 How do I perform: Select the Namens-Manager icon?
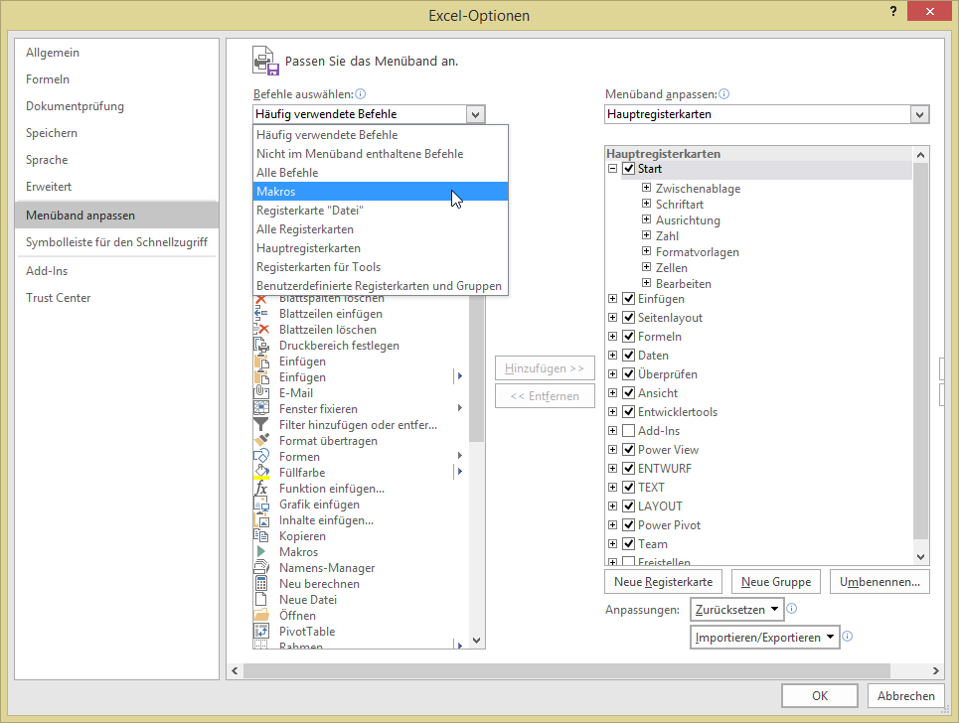tap(261, 568)
